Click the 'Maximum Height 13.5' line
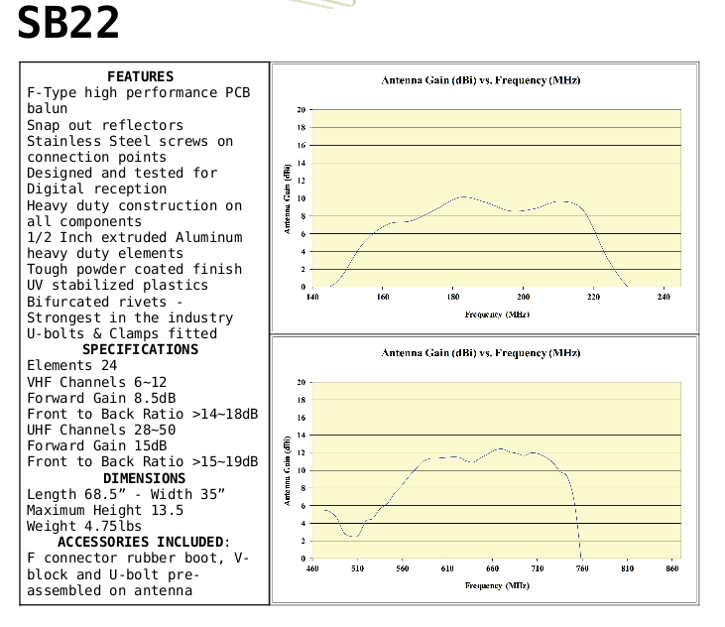This screenshot has width=725, height=627. click(x=105, y=510)
